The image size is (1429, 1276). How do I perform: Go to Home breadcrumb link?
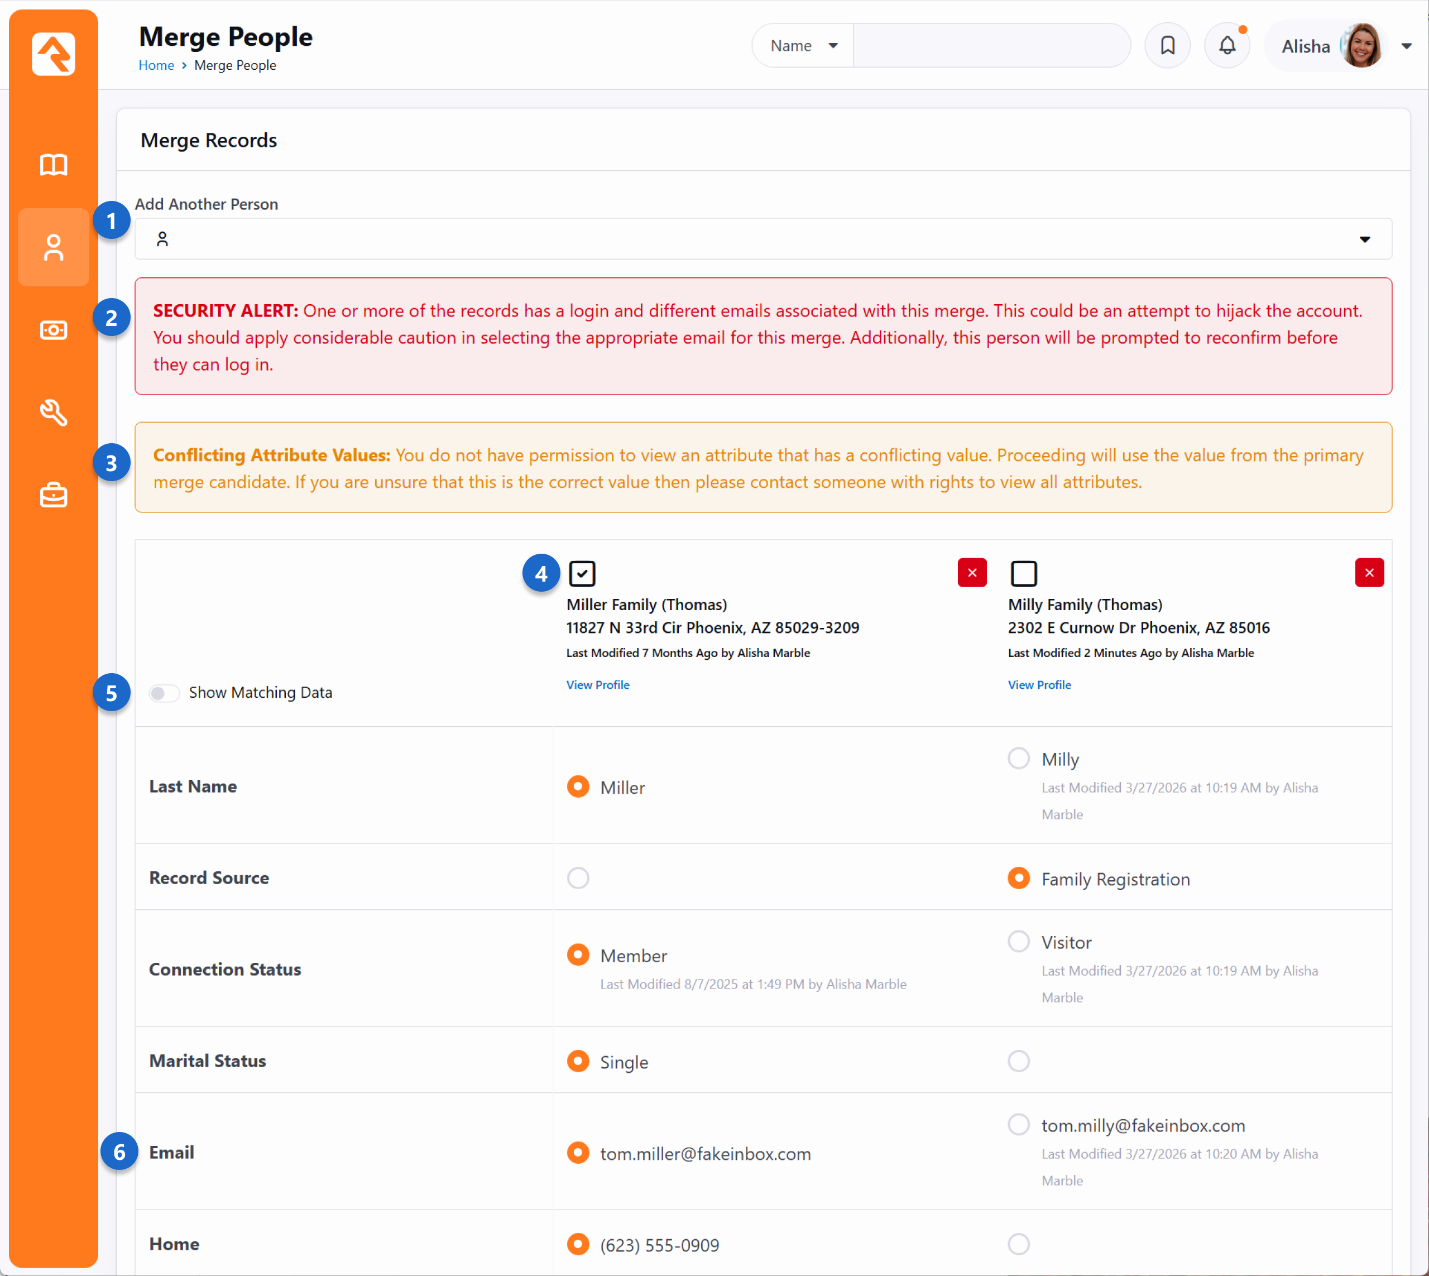[156, 65]
